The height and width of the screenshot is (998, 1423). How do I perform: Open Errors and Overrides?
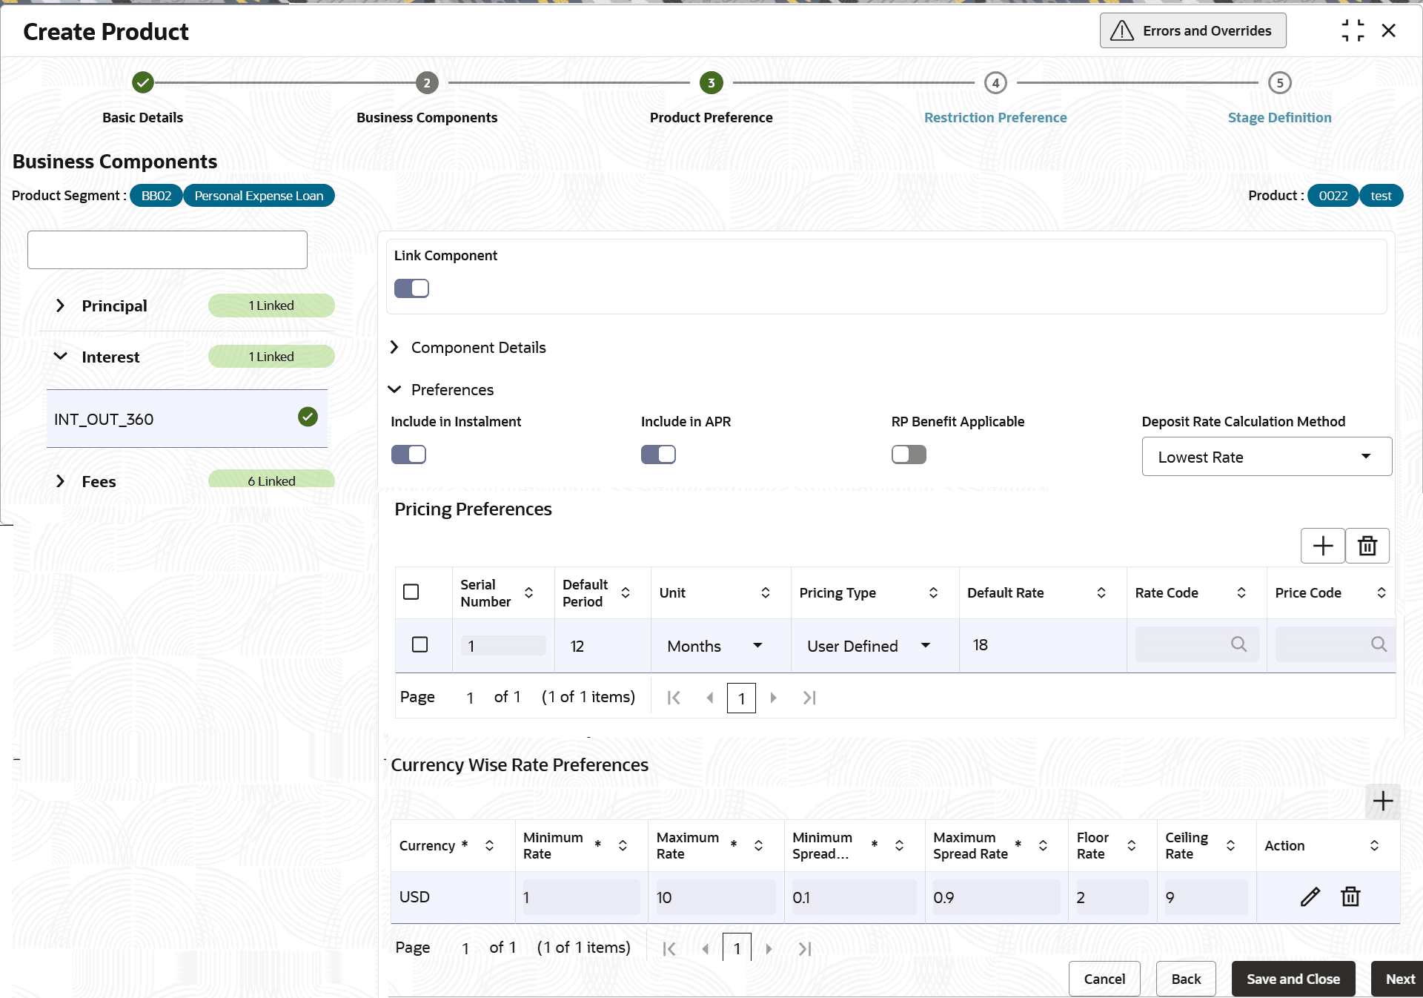point(1193,30)
